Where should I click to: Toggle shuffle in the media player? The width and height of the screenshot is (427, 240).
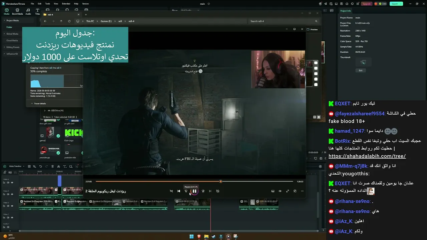click(x=171, y=191)
